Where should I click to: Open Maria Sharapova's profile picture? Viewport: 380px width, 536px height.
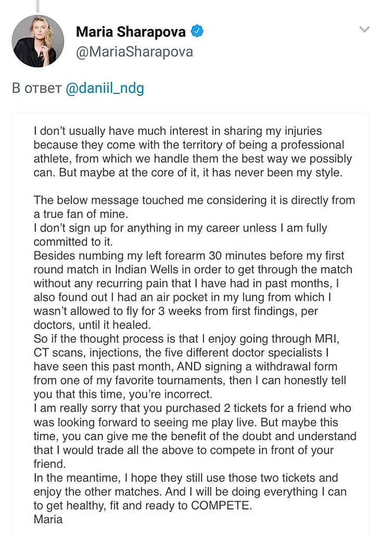38,41
